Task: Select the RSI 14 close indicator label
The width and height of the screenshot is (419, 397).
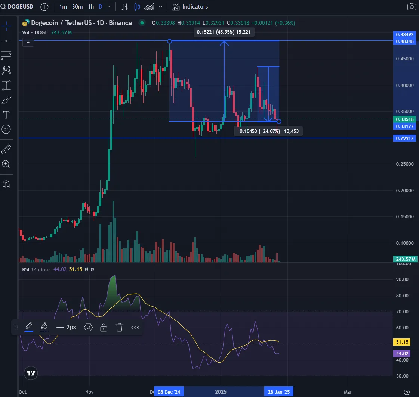Action: pyautogui.click(x=36, y=269)
